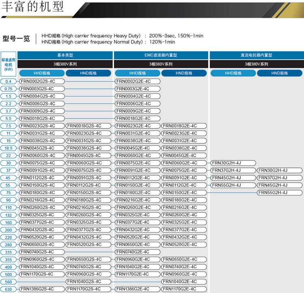The width and height of the screenshot is (304, 293).
Task: Click the 0.4 kW motor label
Action: (9, 81)
